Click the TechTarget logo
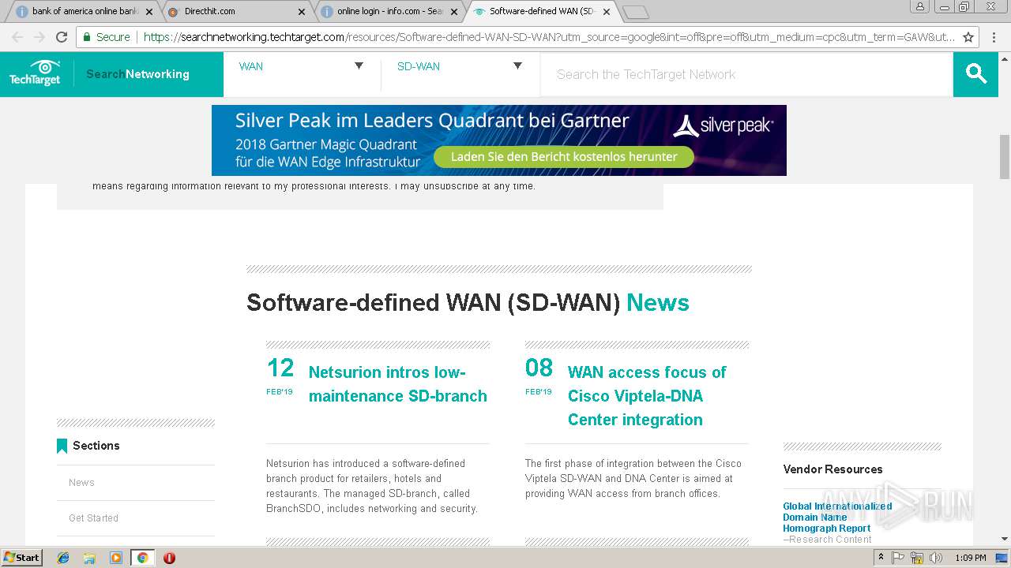 (35, 73)
